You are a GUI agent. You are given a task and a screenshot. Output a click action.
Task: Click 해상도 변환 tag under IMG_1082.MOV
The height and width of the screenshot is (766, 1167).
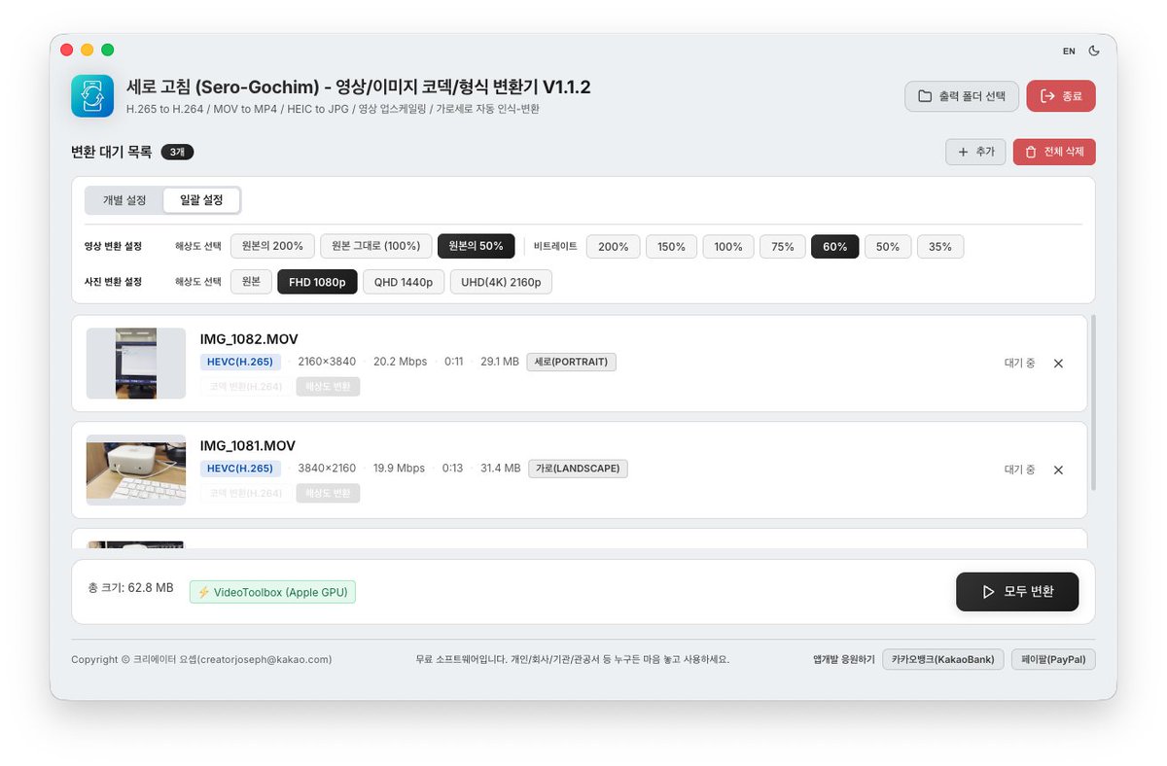pos(328,386)
